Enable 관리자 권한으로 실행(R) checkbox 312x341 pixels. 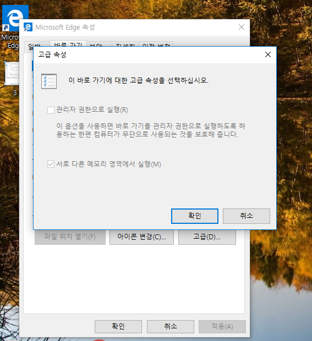(x=51, y=110)
